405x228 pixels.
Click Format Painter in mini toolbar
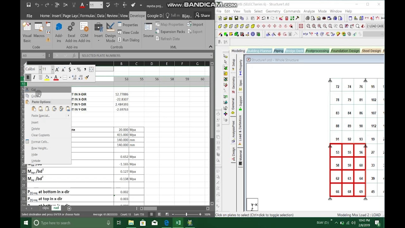coord(87,77)
